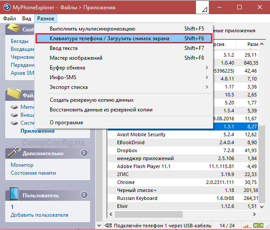Open Добавить пользователя link
Image resolution: width=270 pixels, height=230 pixels.
coord(39,215)
